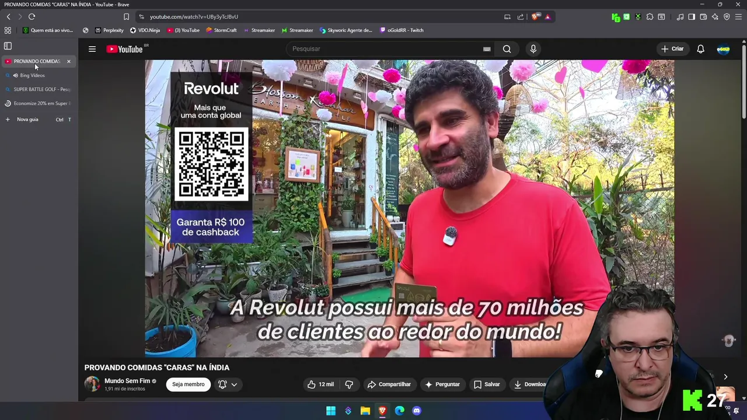747x420 pixels.
Task: Open File Explorer from the taskbar
Action: click(365, 411)
